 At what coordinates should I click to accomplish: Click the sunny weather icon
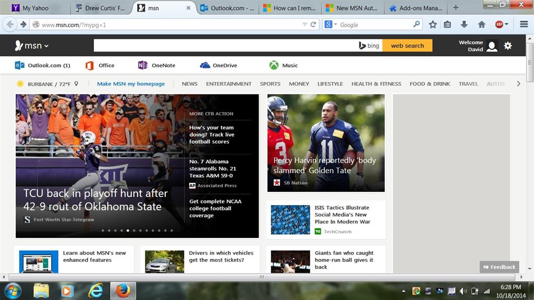pos(20,84)
